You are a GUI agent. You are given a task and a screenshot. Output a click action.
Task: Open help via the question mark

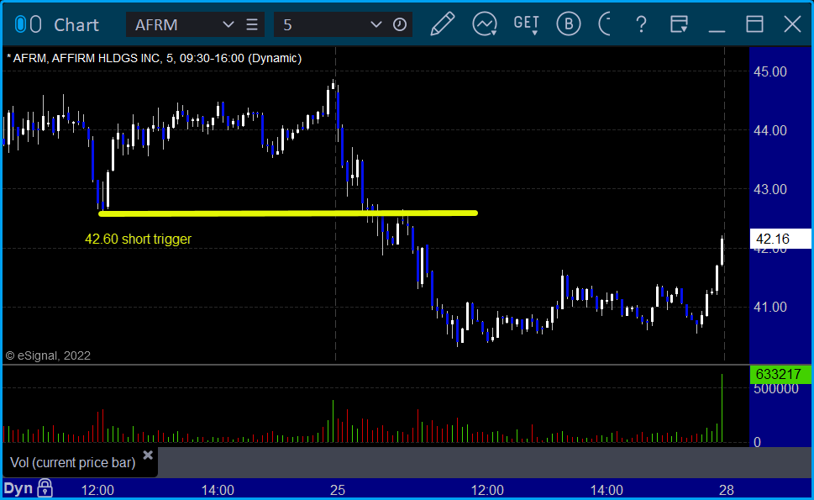click(x=641, y=24)
